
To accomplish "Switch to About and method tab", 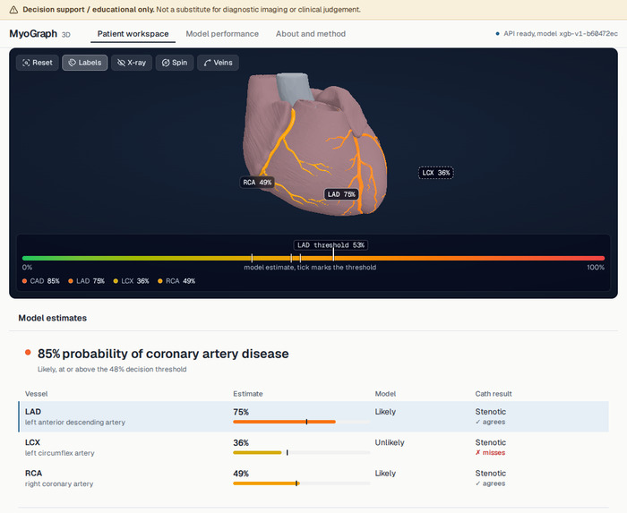I will coord(311,34).
